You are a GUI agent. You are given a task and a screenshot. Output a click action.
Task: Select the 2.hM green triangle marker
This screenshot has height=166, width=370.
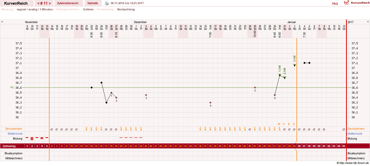pyautogui.click(x=285, y=78)
